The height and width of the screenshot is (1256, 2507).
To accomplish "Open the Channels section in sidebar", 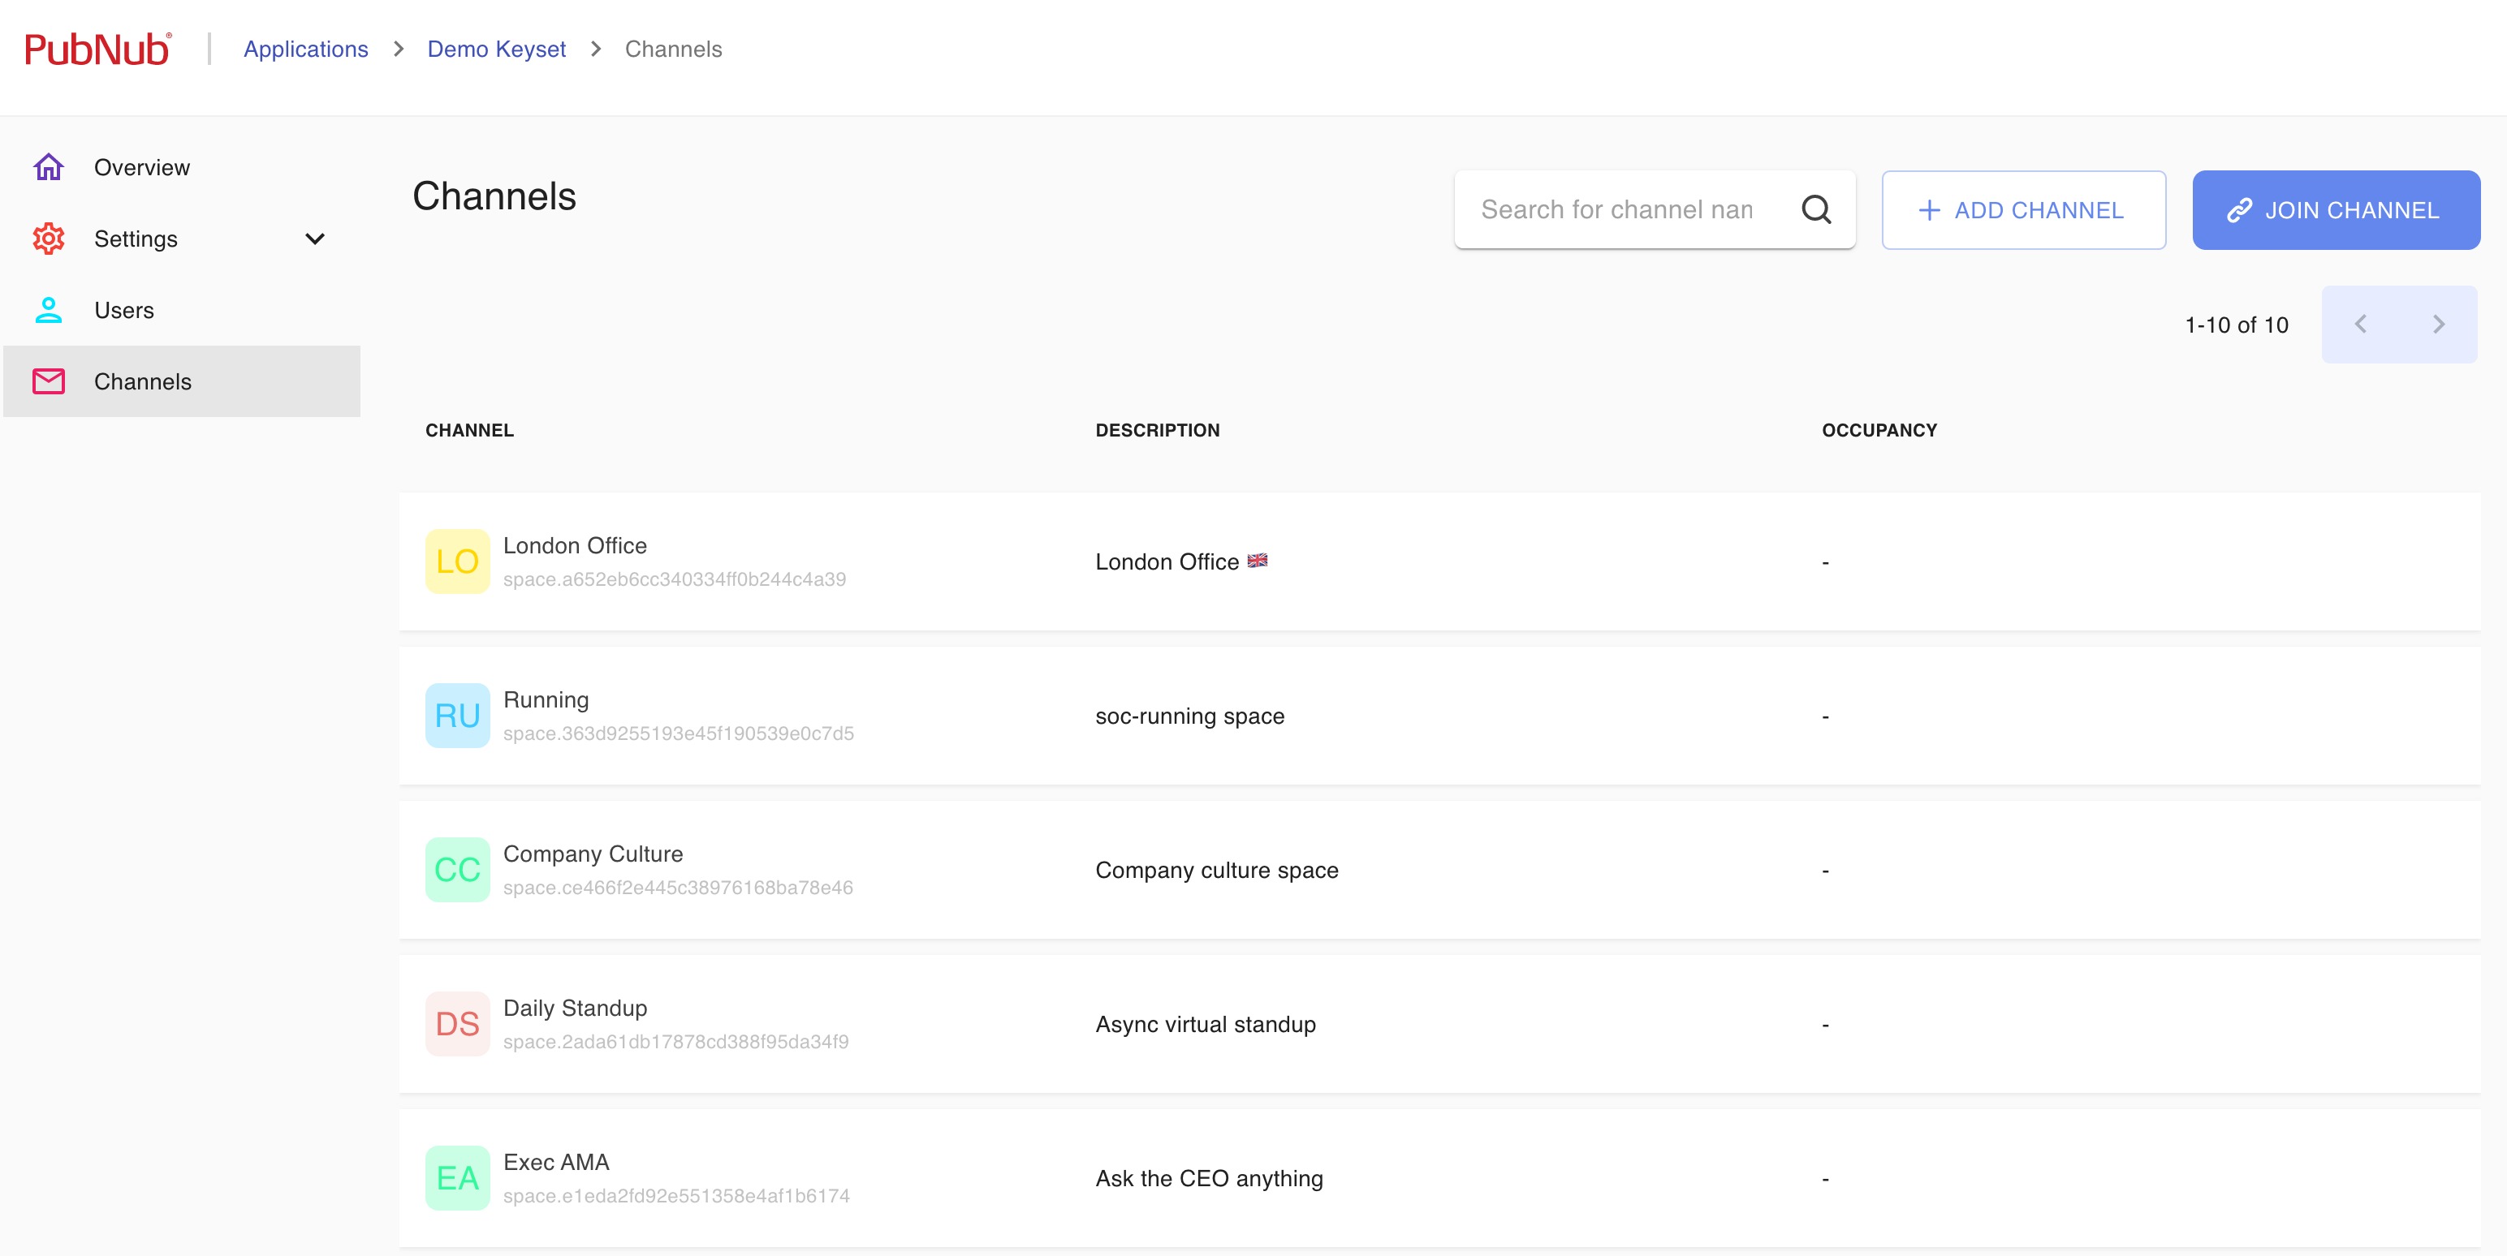I will tap(142, 381).
